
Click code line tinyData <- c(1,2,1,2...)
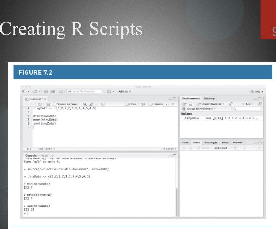65,108
